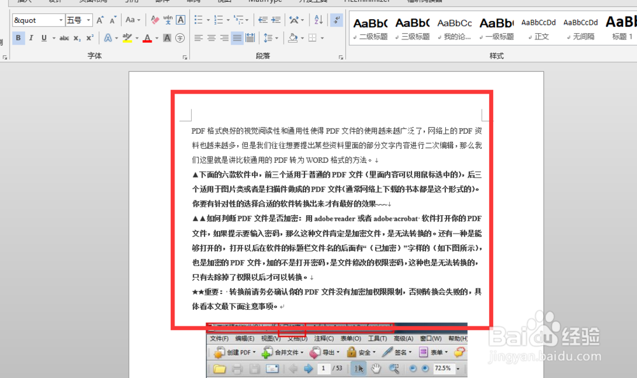This screenshot has height=378, width=637.
Task: Open shading color picker arrow
Action: click(302, 38)
